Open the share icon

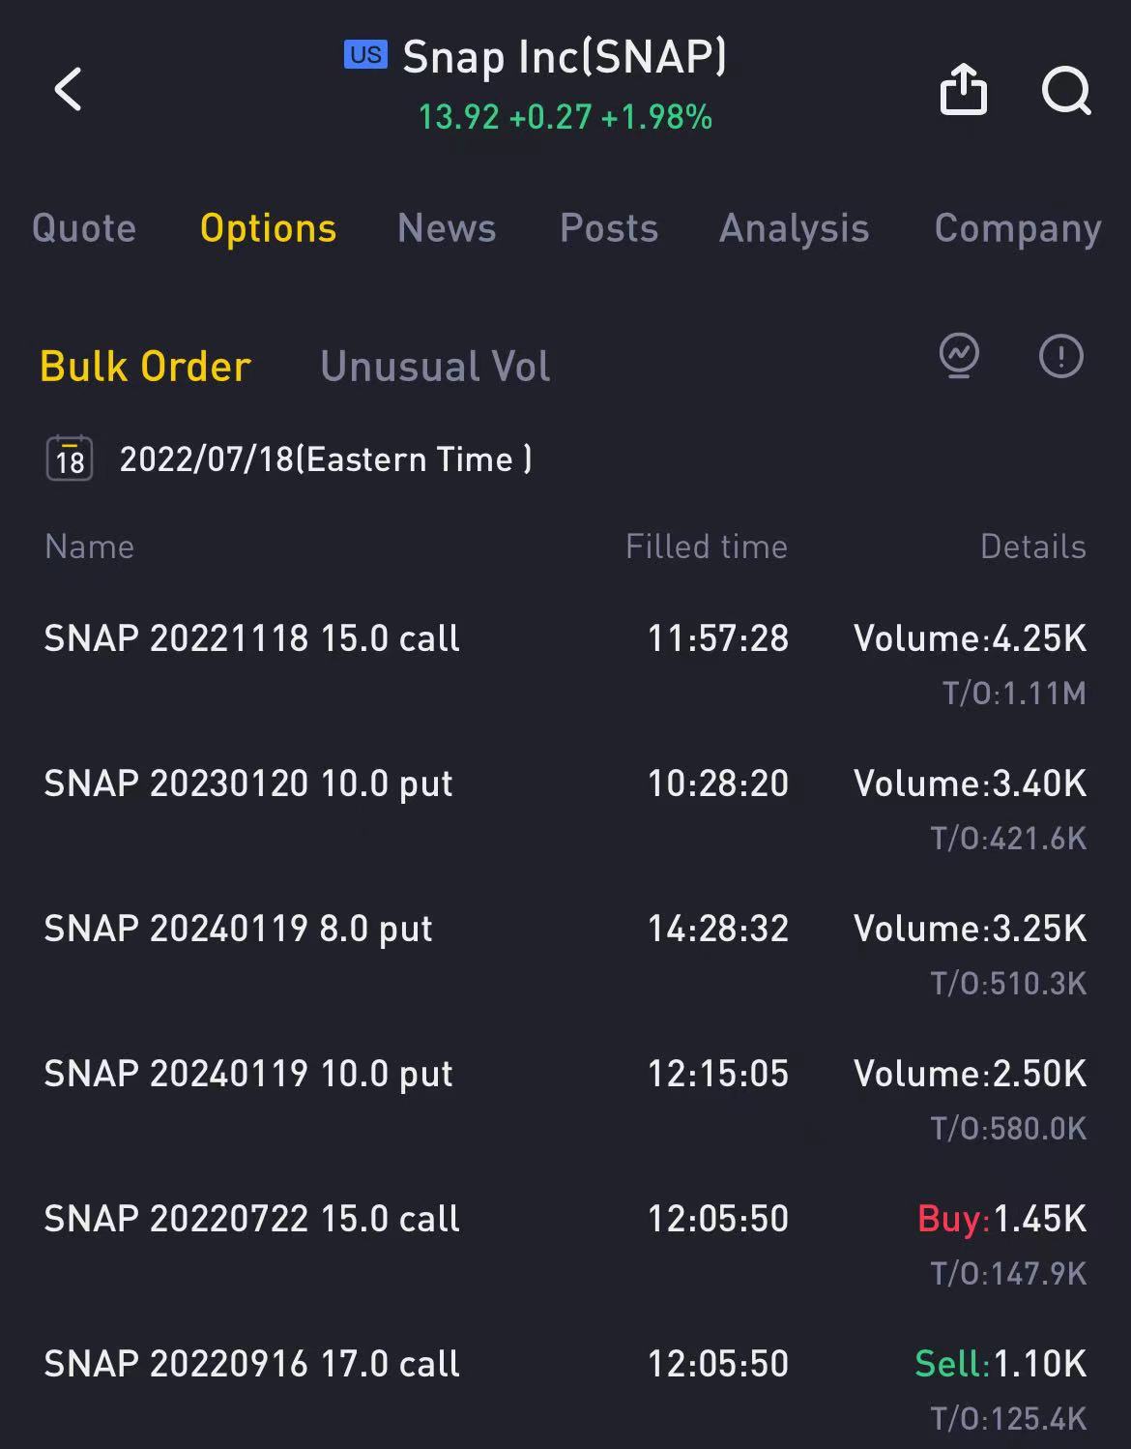[x=964, y=89]
